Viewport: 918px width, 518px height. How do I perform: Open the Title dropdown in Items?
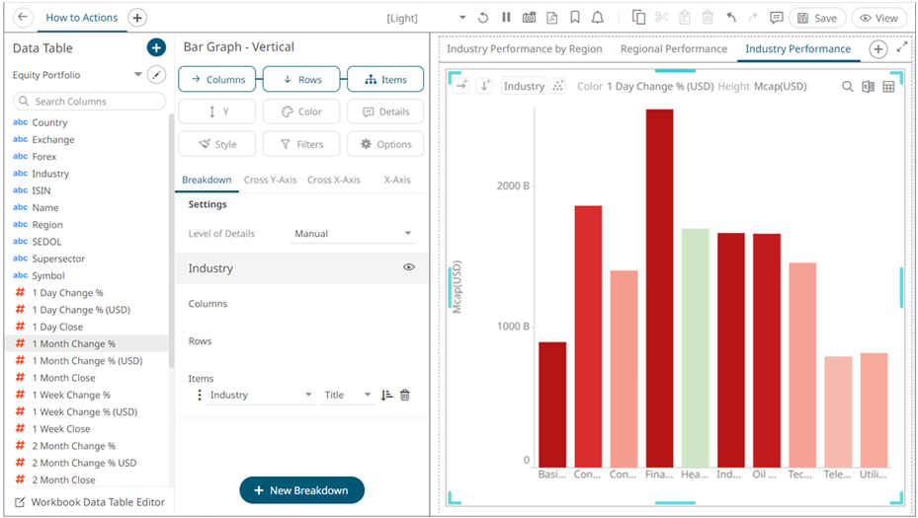pos(348,395)
